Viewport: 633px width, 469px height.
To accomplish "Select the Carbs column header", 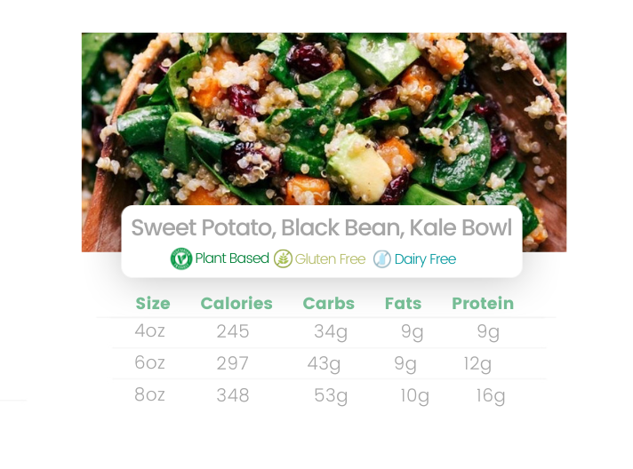I will point(328,303).
